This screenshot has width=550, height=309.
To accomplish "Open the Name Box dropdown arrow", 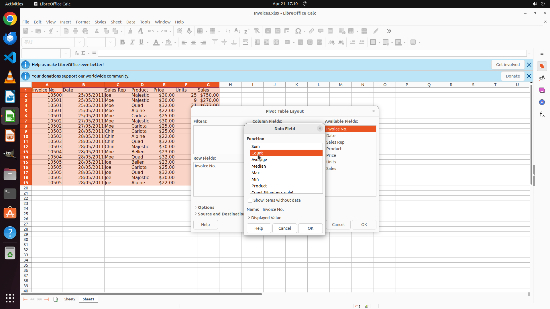I will 66,53.
